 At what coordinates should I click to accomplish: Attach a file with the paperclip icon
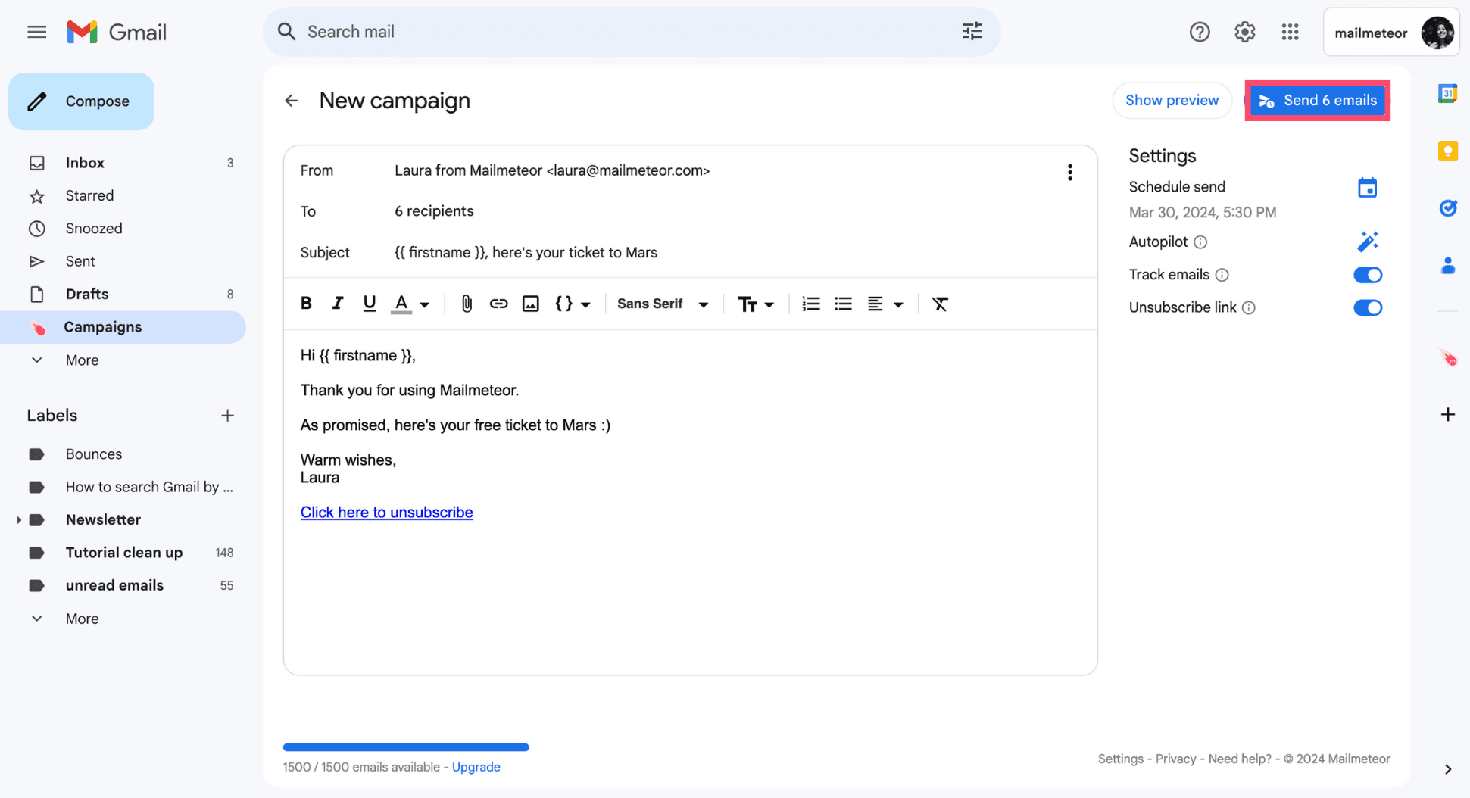coord(467,304)
